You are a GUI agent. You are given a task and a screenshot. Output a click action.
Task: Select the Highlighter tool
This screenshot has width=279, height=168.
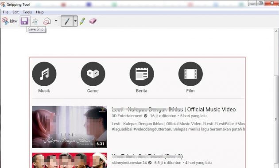click(x=82, y=21)
